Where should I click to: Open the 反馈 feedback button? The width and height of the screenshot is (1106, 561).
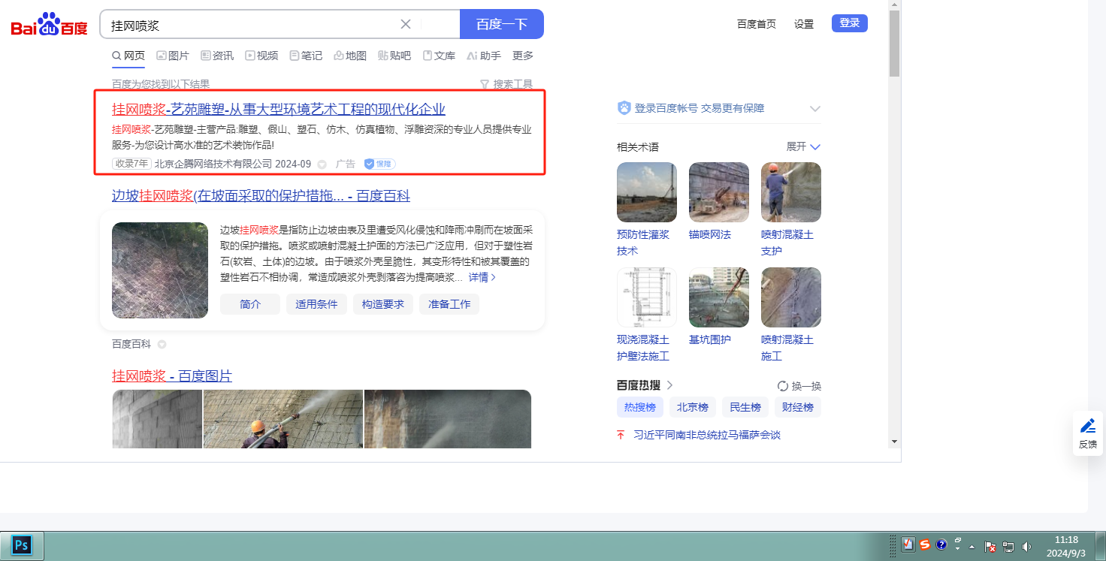point(1088,433)
